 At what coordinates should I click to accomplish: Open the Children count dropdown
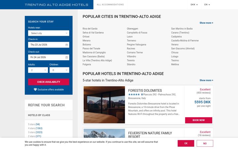click(59, 70)
